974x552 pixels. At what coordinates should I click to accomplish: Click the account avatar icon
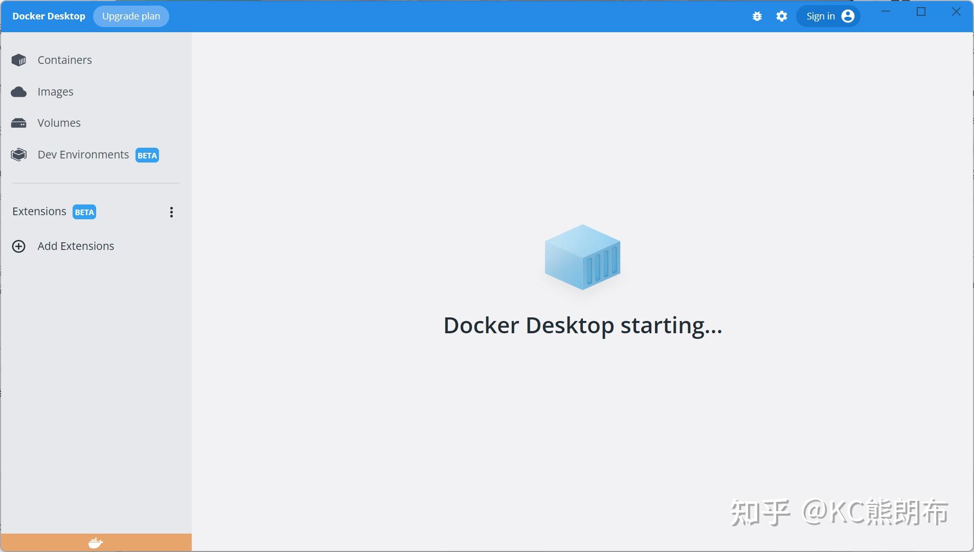coord(847,16)
